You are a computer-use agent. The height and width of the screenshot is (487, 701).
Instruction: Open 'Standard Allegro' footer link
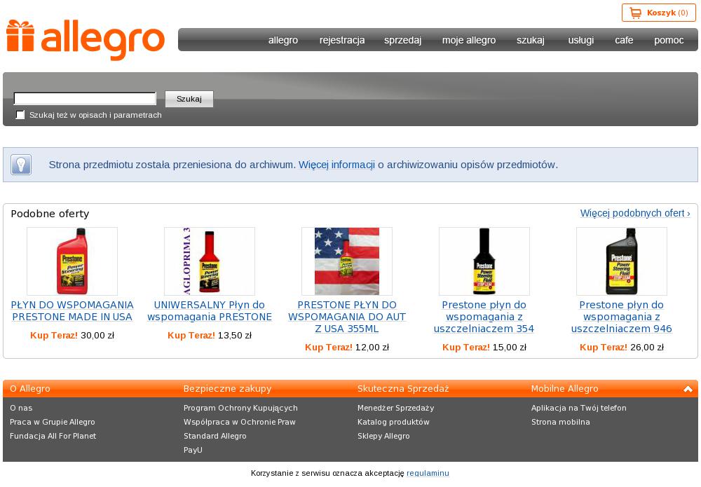click(x=215, y=436)
